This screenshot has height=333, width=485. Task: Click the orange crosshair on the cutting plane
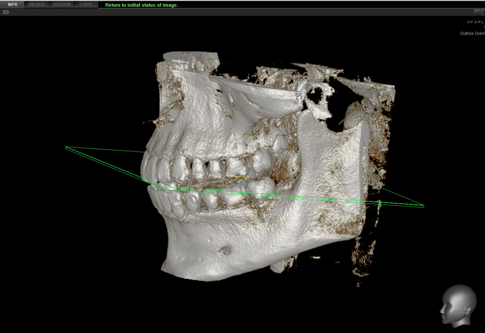245,177
